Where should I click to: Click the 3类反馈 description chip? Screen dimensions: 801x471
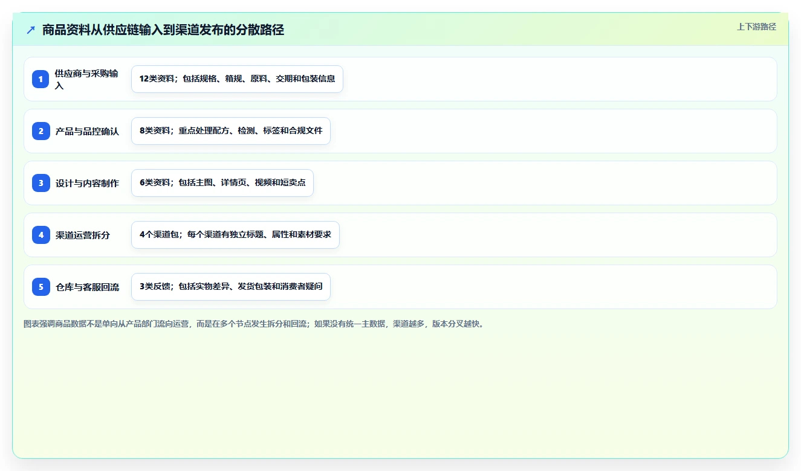tap(231, 287)
